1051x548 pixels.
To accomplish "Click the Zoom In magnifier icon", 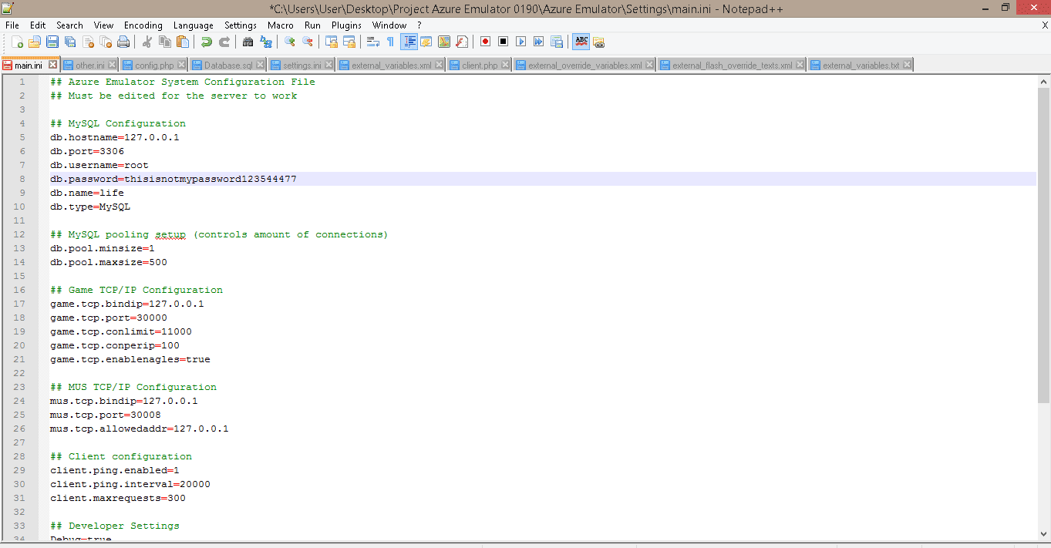I will point(289,42).
